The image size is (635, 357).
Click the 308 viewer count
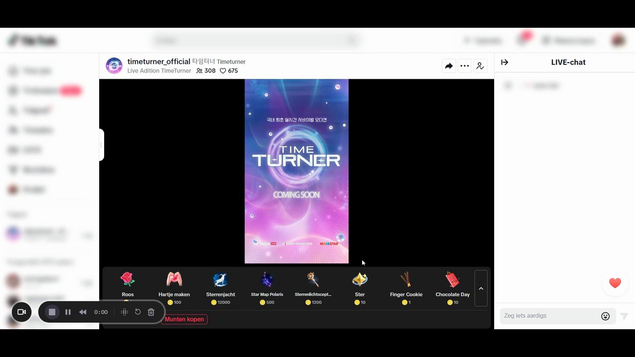tap(206, 71)
